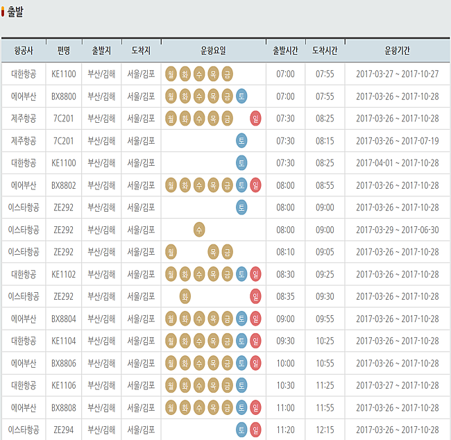This screenshot has width=451, height=440.
Task: Click the blue 토 badge in the BX8800 row
Action: pos(241,96)
